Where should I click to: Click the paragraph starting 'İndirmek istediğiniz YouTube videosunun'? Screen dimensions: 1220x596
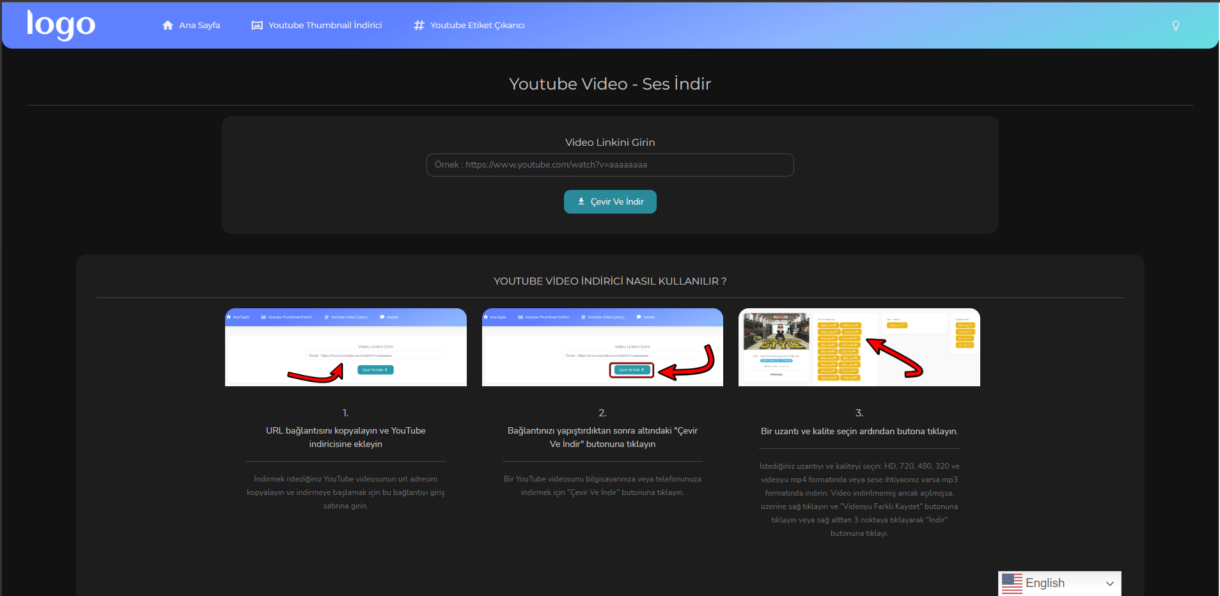pyautogui.click(x=346, y=492)
